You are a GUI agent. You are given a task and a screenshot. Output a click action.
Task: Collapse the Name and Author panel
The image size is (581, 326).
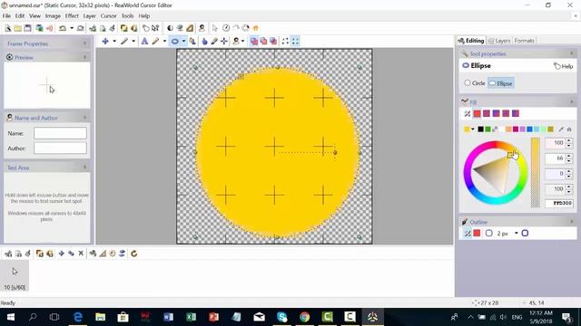(84, 118)
